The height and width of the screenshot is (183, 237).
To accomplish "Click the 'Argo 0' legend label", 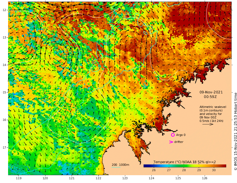I will click(181, 135).
